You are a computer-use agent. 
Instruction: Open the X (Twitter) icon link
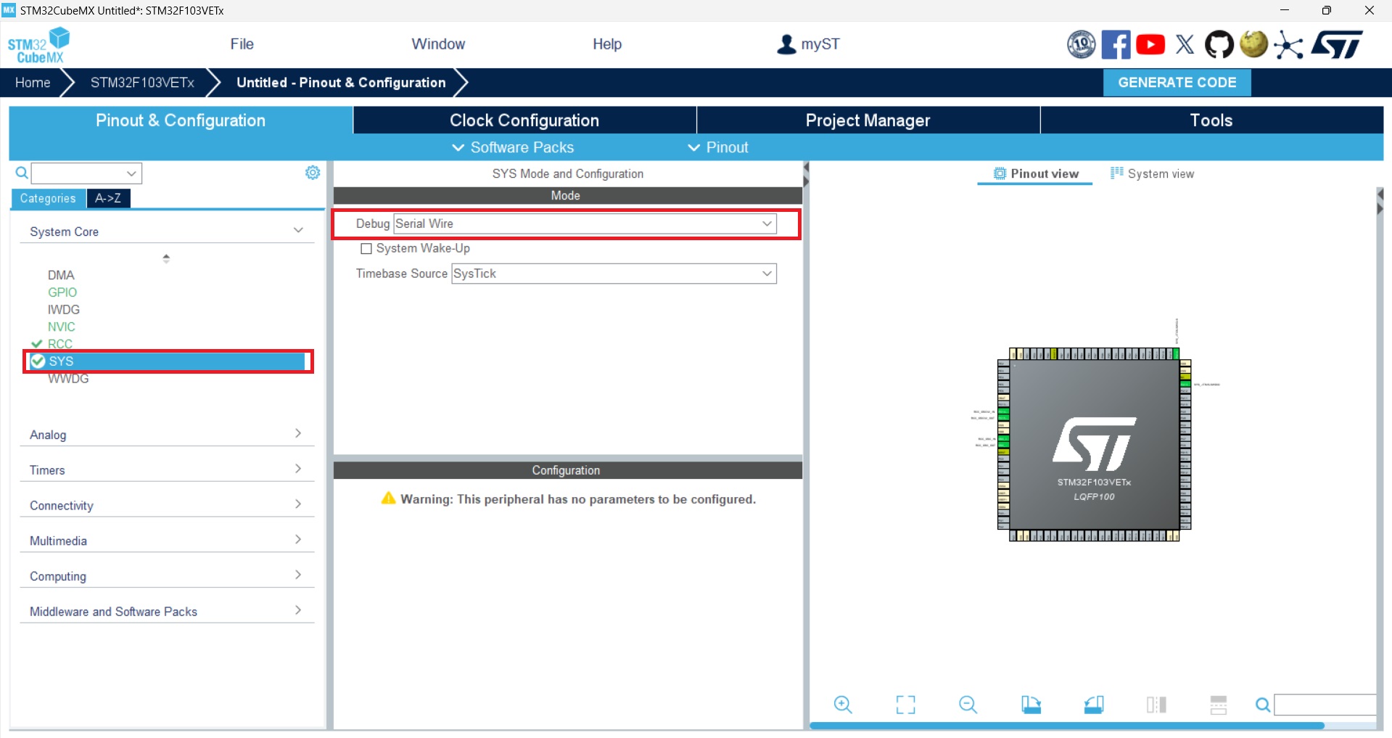tap(1185, 44)
